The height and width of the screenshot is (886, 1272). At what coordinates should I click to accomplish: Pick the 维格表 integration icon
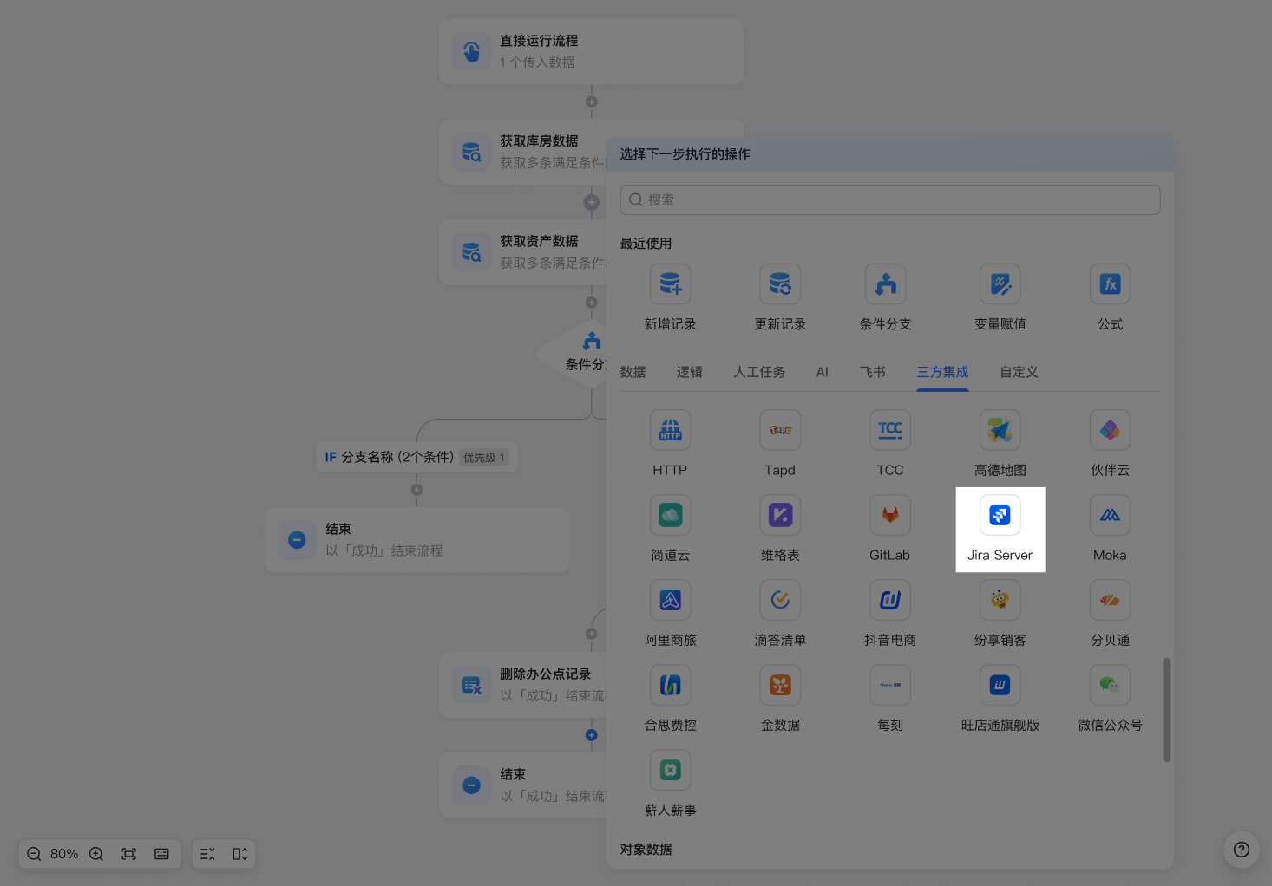pyautogui.click(x=780, y=515)
